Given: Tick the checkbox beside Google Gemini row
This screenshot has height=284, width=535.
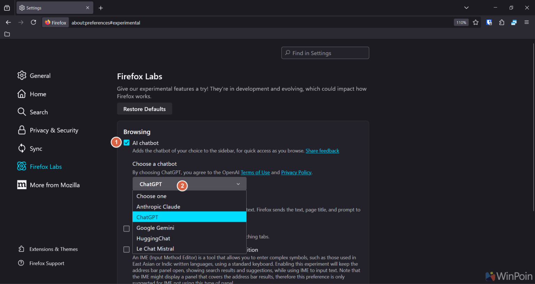Looking at the screenshot, I should (126, 228).
